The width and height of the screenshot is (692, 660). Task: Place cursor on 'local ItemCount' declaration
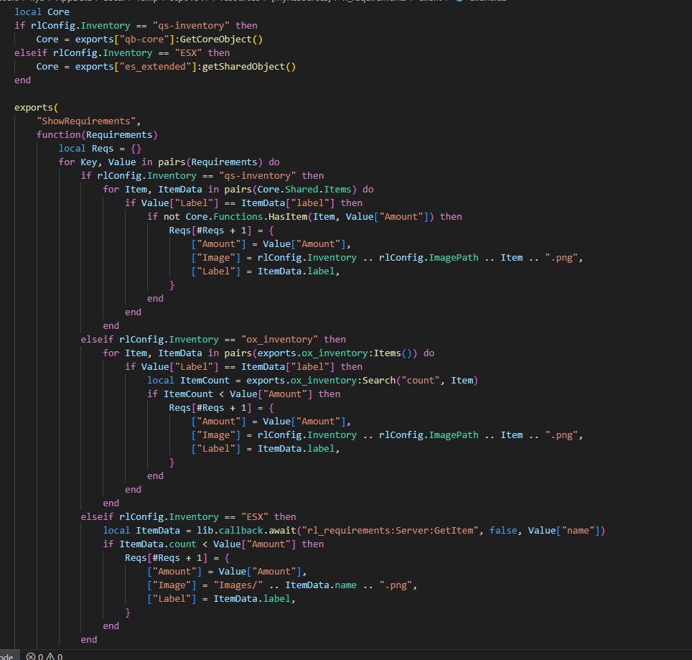(189, 381)
